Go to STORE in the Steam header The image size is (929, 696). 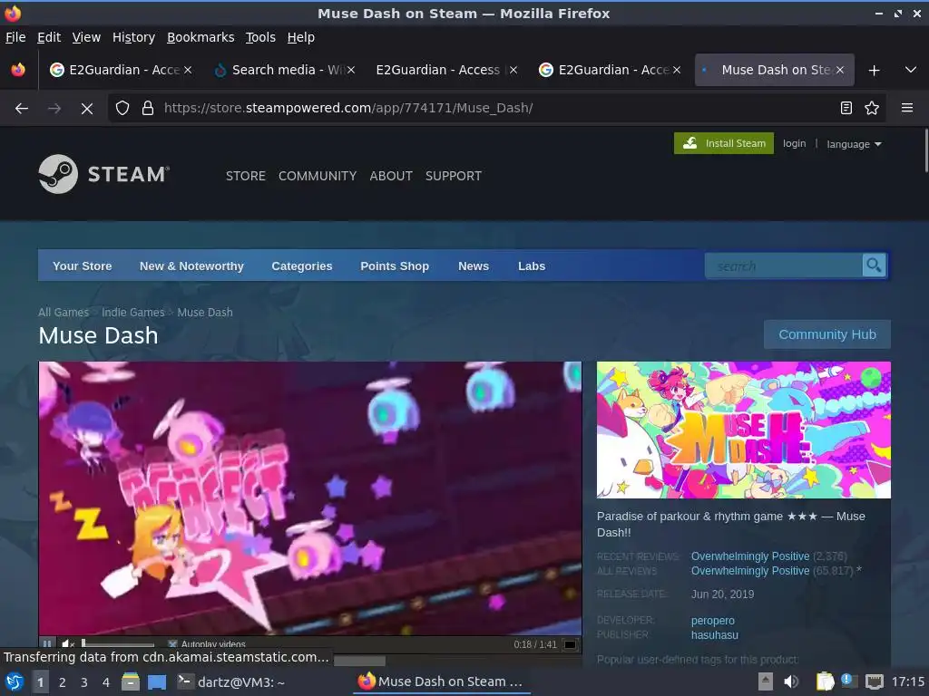(x=245, y=176)
